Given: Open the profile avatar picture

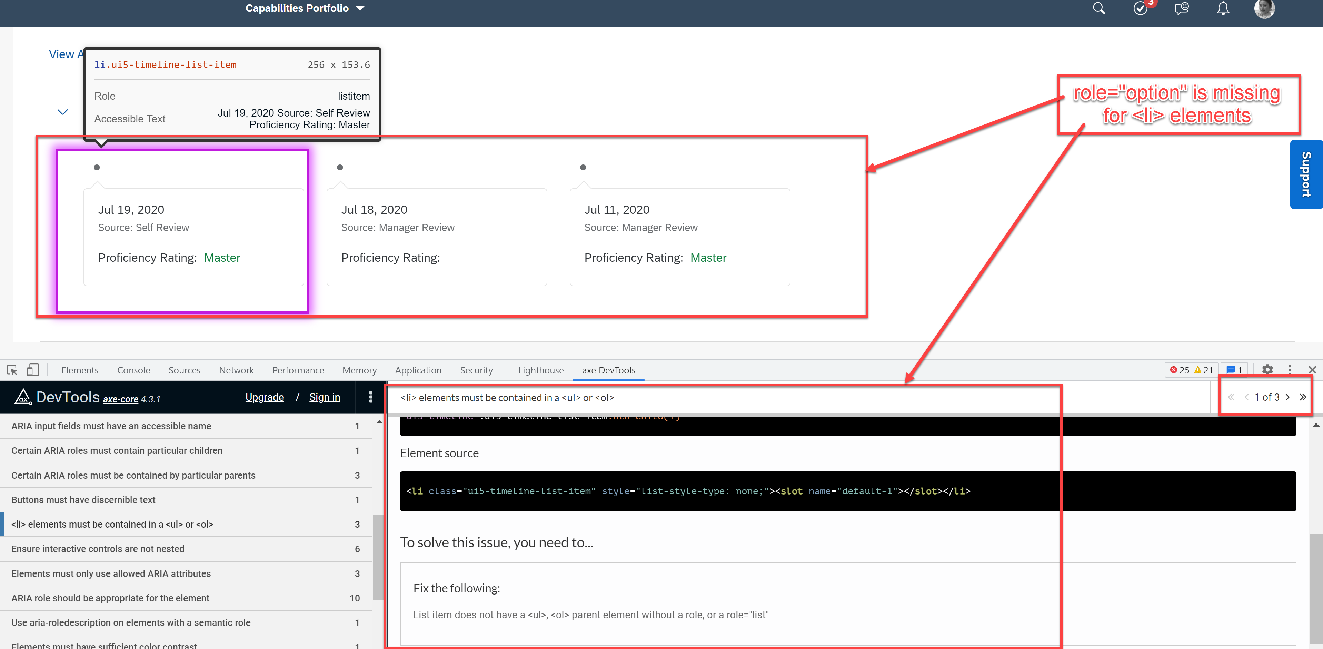Looking at the screenshot, I should pos(1264,9).
